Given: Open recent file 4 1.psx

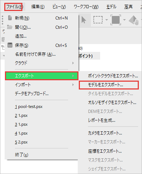Looking at the screenshot, I should coord(42,133).
